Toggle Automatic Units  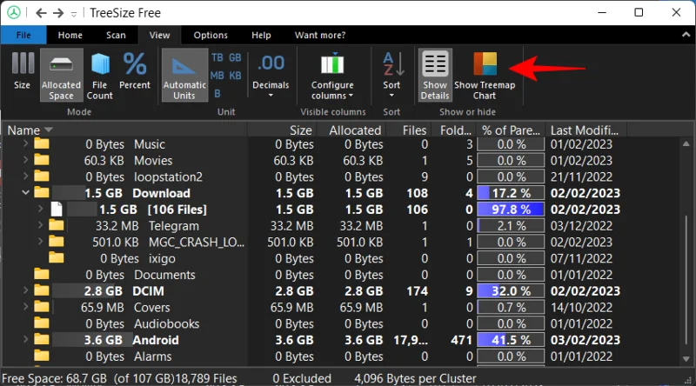click(184, 75)
